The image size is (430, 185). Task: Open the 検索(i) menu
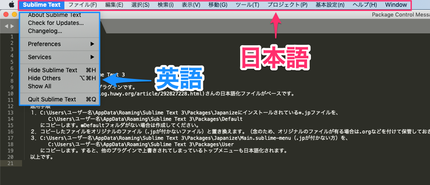coord(166,5)
